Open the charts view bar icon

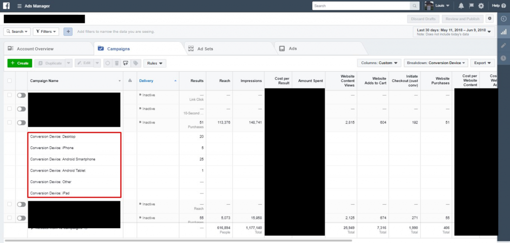[504, 32]
